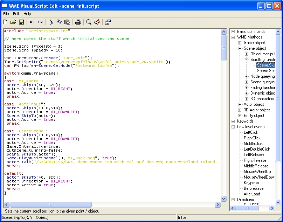Image resolution: width=283 pixels, height=222 pixels.
Task: Select the LeftClick event
Action: [x=251, y=132]
